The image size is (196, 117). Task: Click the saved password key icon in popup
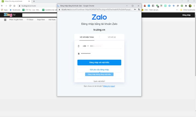tap(135, 9)
